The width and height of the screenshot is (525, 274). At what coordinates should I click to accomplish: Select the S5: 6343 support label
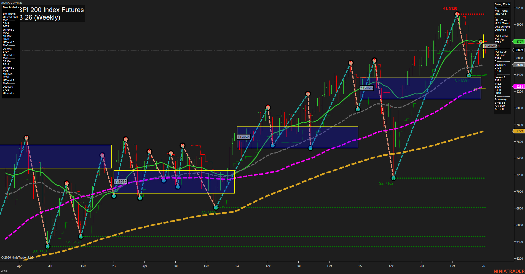coord(40,251)
